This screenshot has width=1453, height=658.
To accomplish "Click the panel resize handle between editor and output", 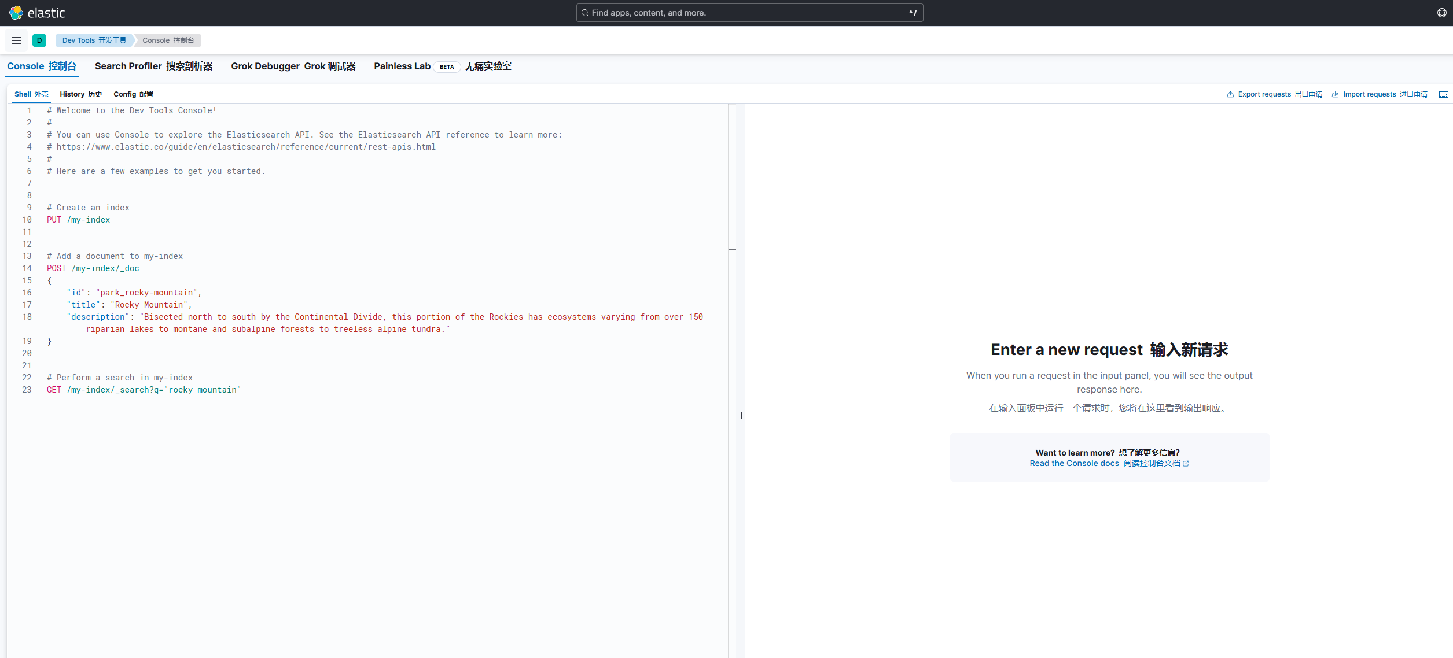I will click(x=740, y=416).
